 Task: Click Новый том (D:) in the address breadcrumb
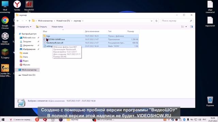point(63,21)
